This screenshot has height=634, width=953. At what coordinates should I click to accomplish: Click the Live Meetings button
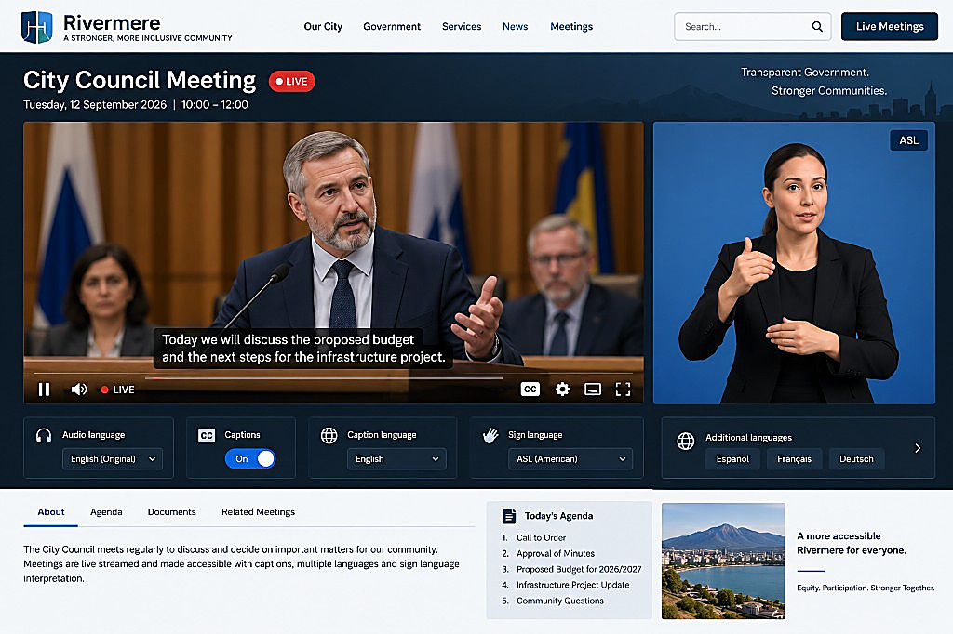(x=889, y=26)
